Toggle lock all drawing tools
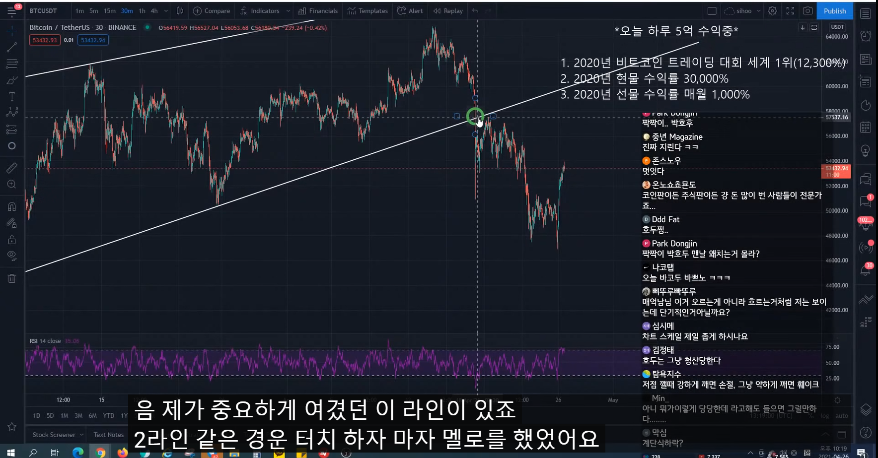878x458 pixels. point(12,240)
